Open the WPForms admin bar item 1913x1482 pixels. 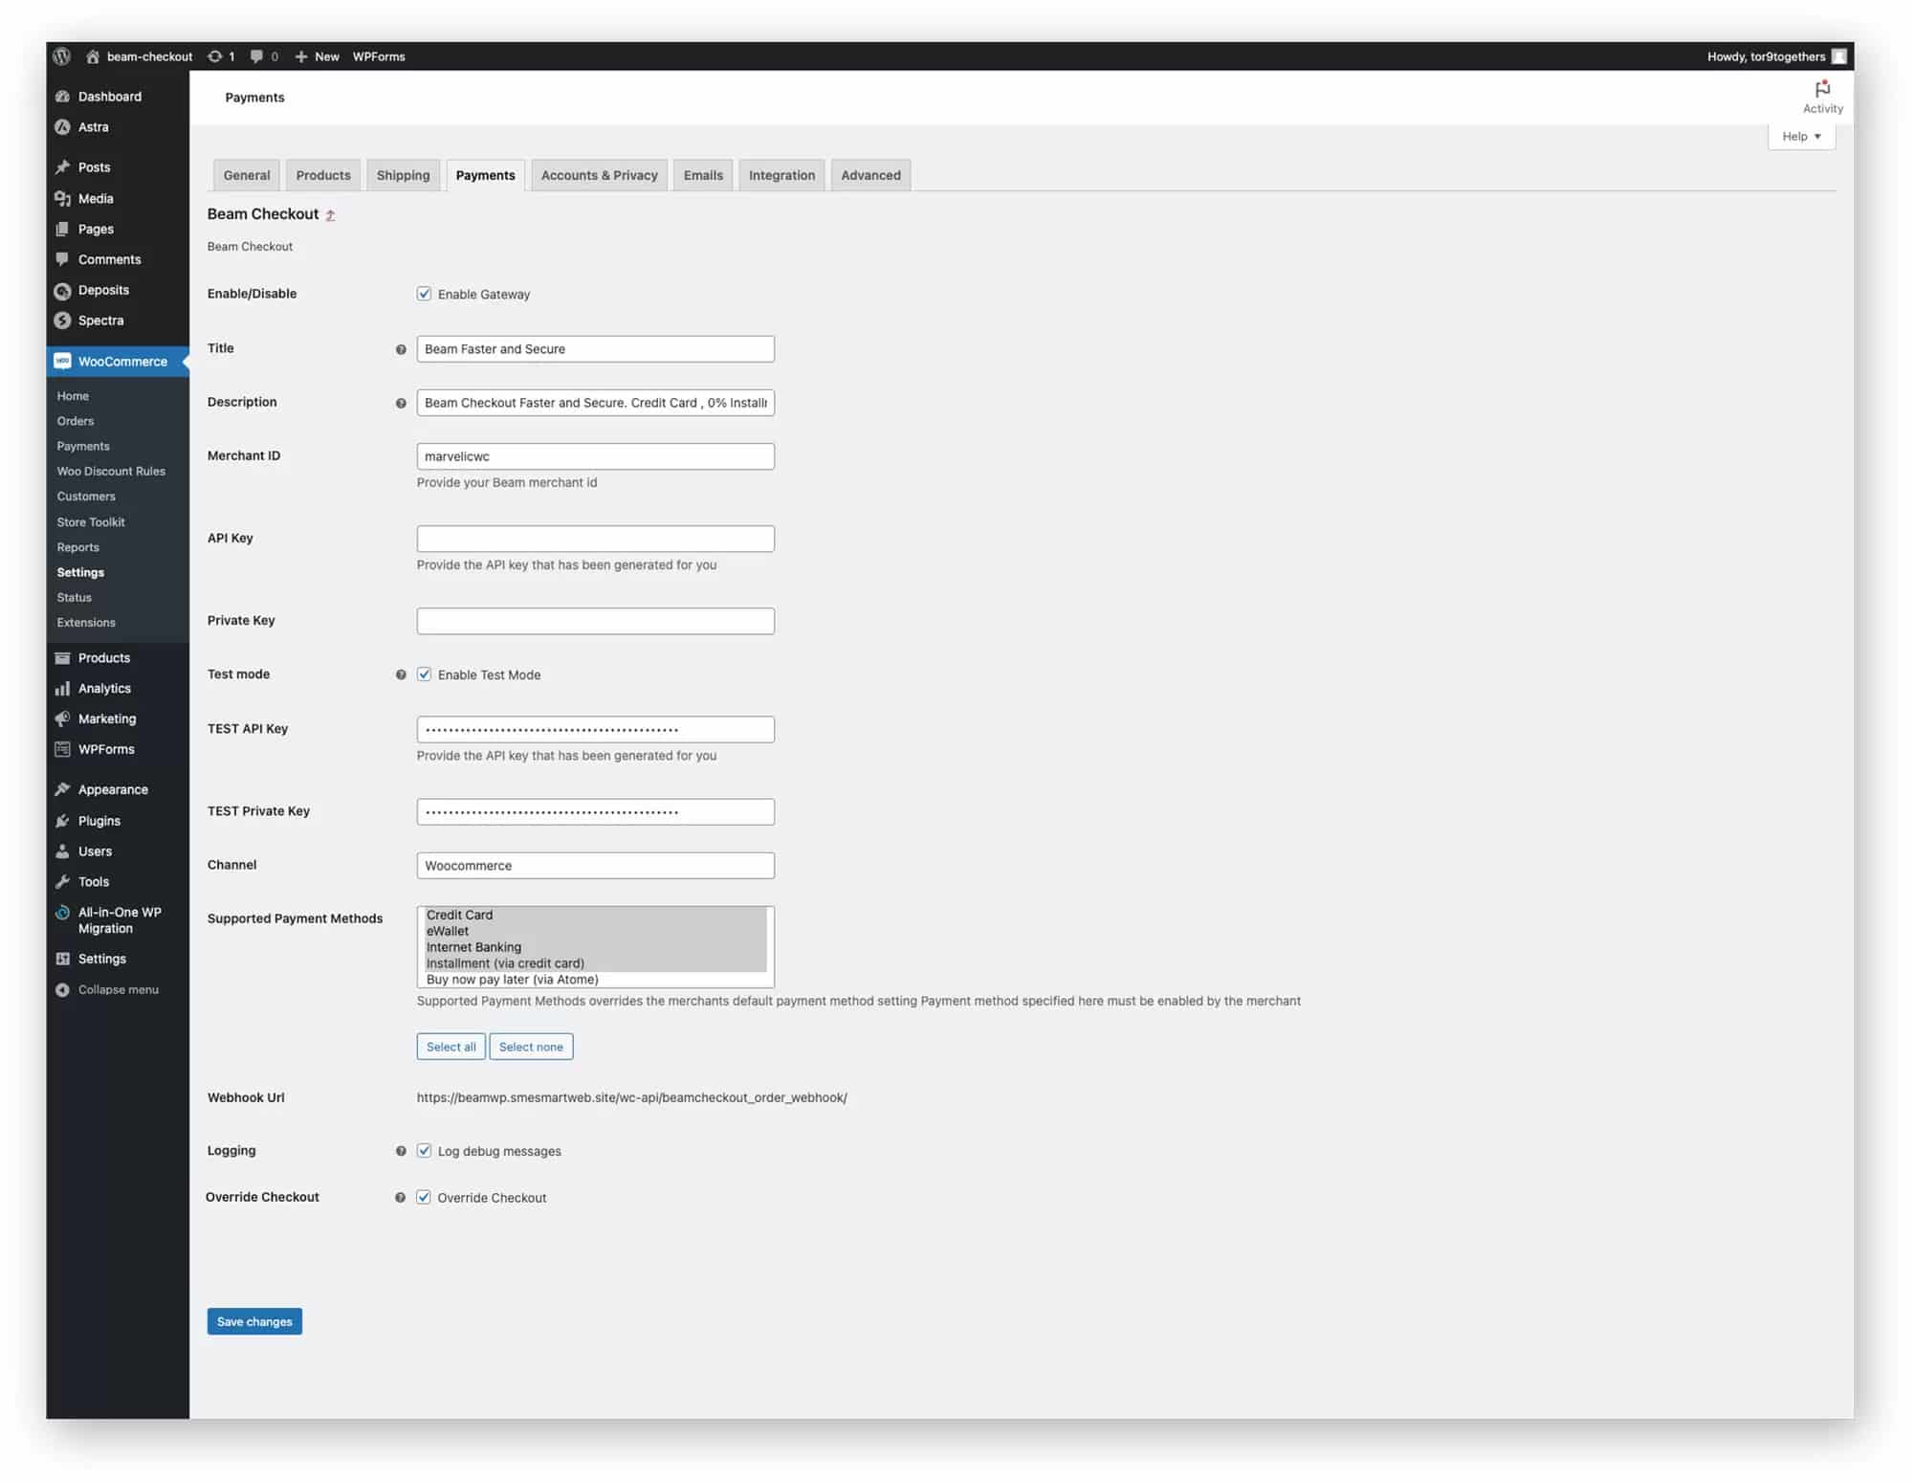[379, 56]
